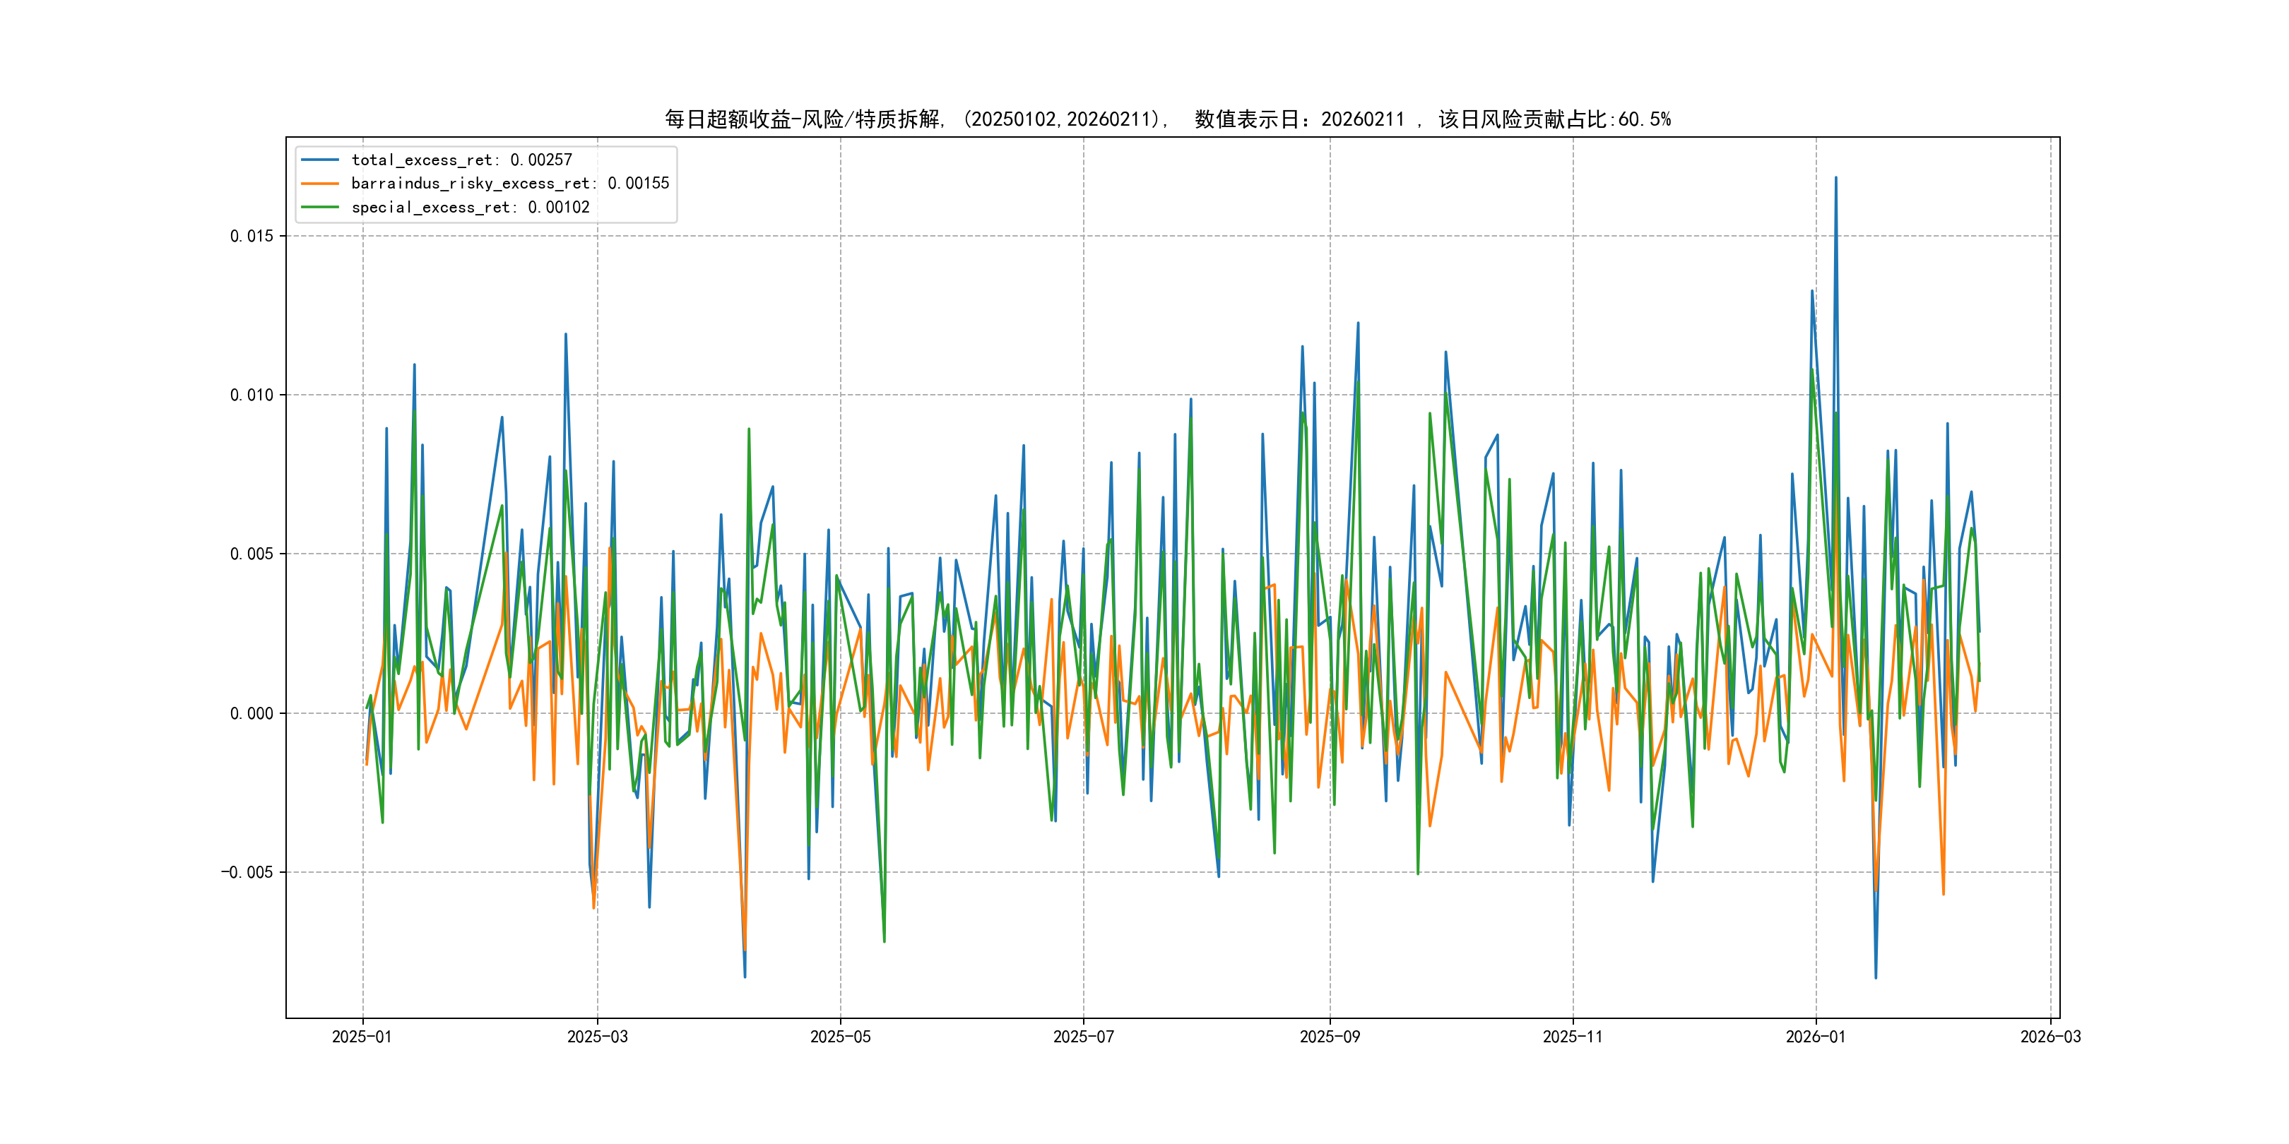This screenshot has height=1144, width=2289.
Task: Click the 2026-01 x-axis tick label
Action: coord(1816,1037)
